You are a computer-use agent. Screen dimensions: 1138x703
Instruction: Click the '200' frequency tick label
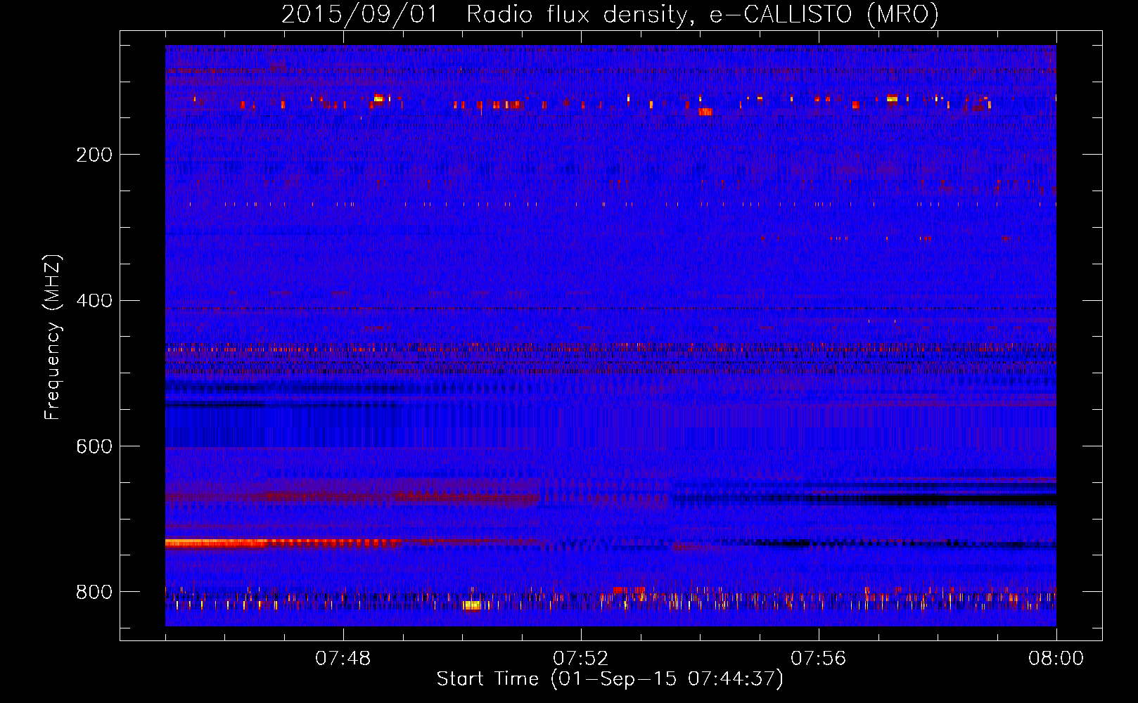tap(94, 155)
